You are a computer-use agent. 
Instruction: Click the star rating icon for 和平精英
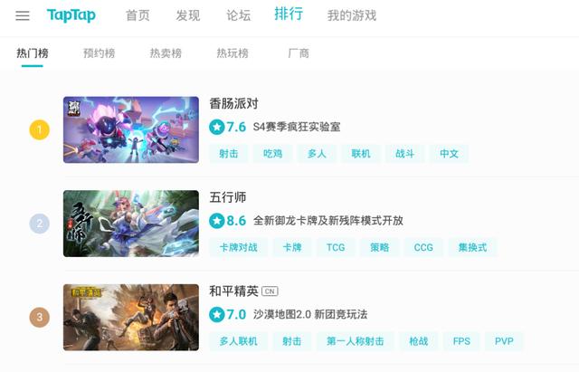[217, 314]
